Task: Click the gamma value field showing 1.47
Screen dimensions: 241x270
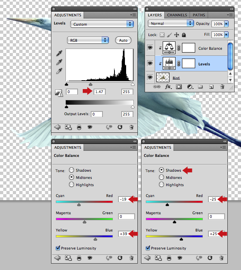Action: point(100,92)
